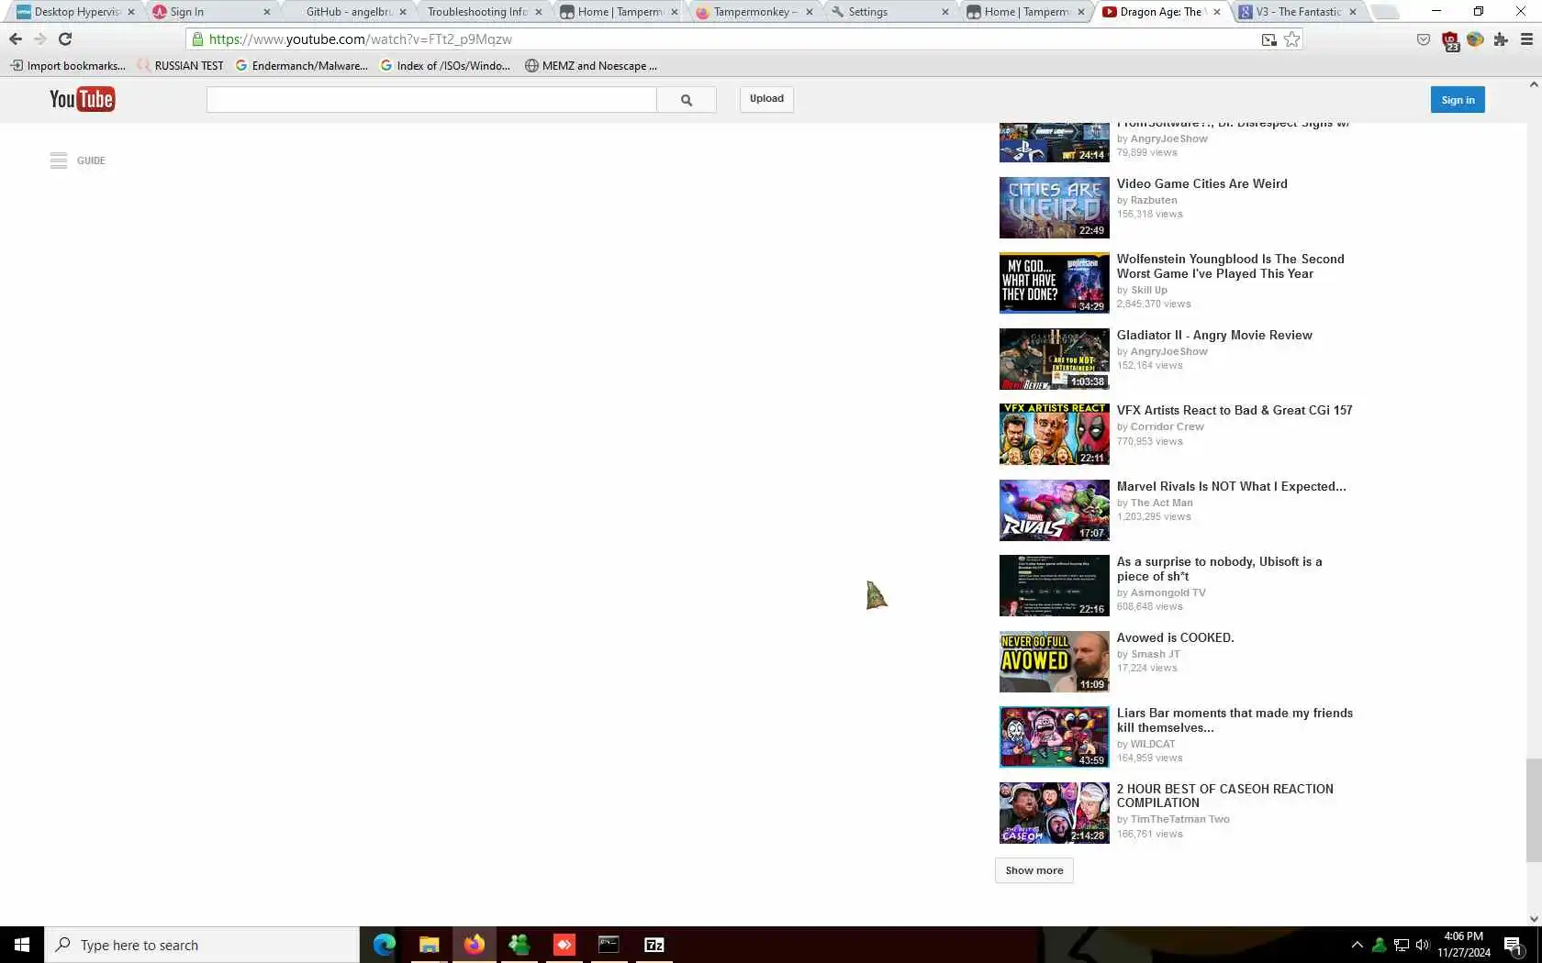This screenshot has height=963, width=1542.
Task: Switch to the GitHub - angelbru tab
Action: coord(349,12)
